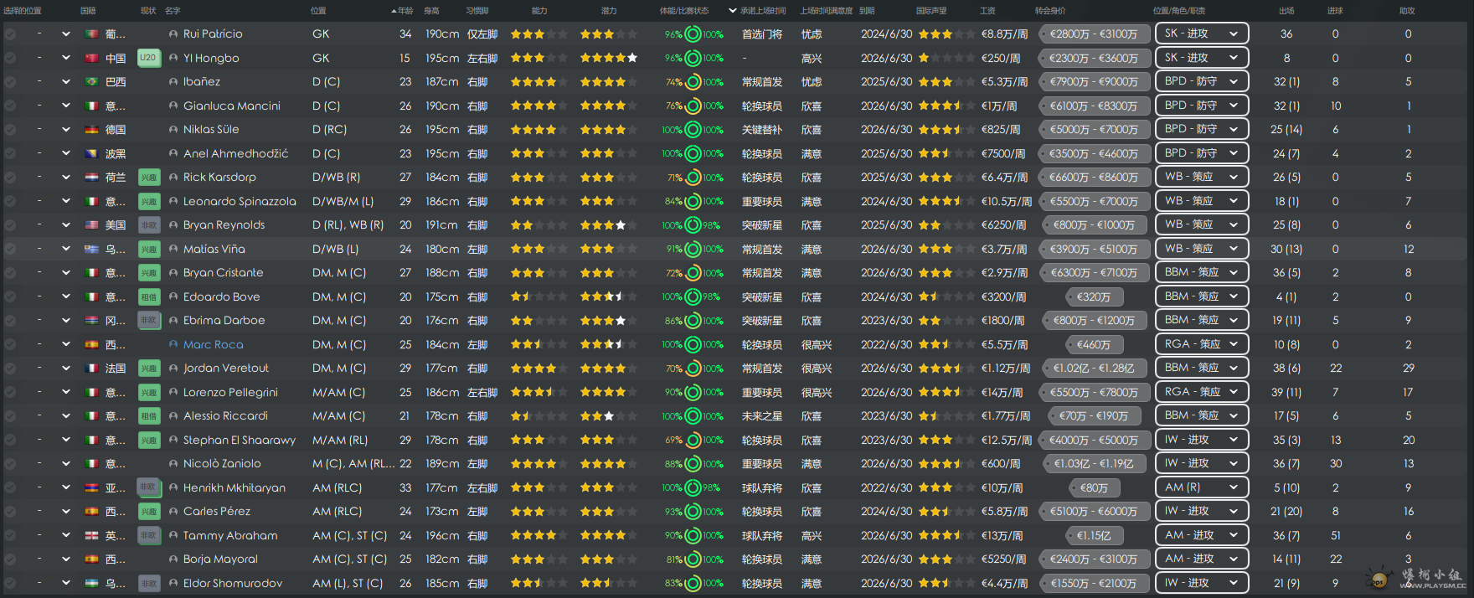This screenshot has width=1474, height=598.
Task: Click the U20 status badge for YI Hongbo
Action: pos(148,58)
